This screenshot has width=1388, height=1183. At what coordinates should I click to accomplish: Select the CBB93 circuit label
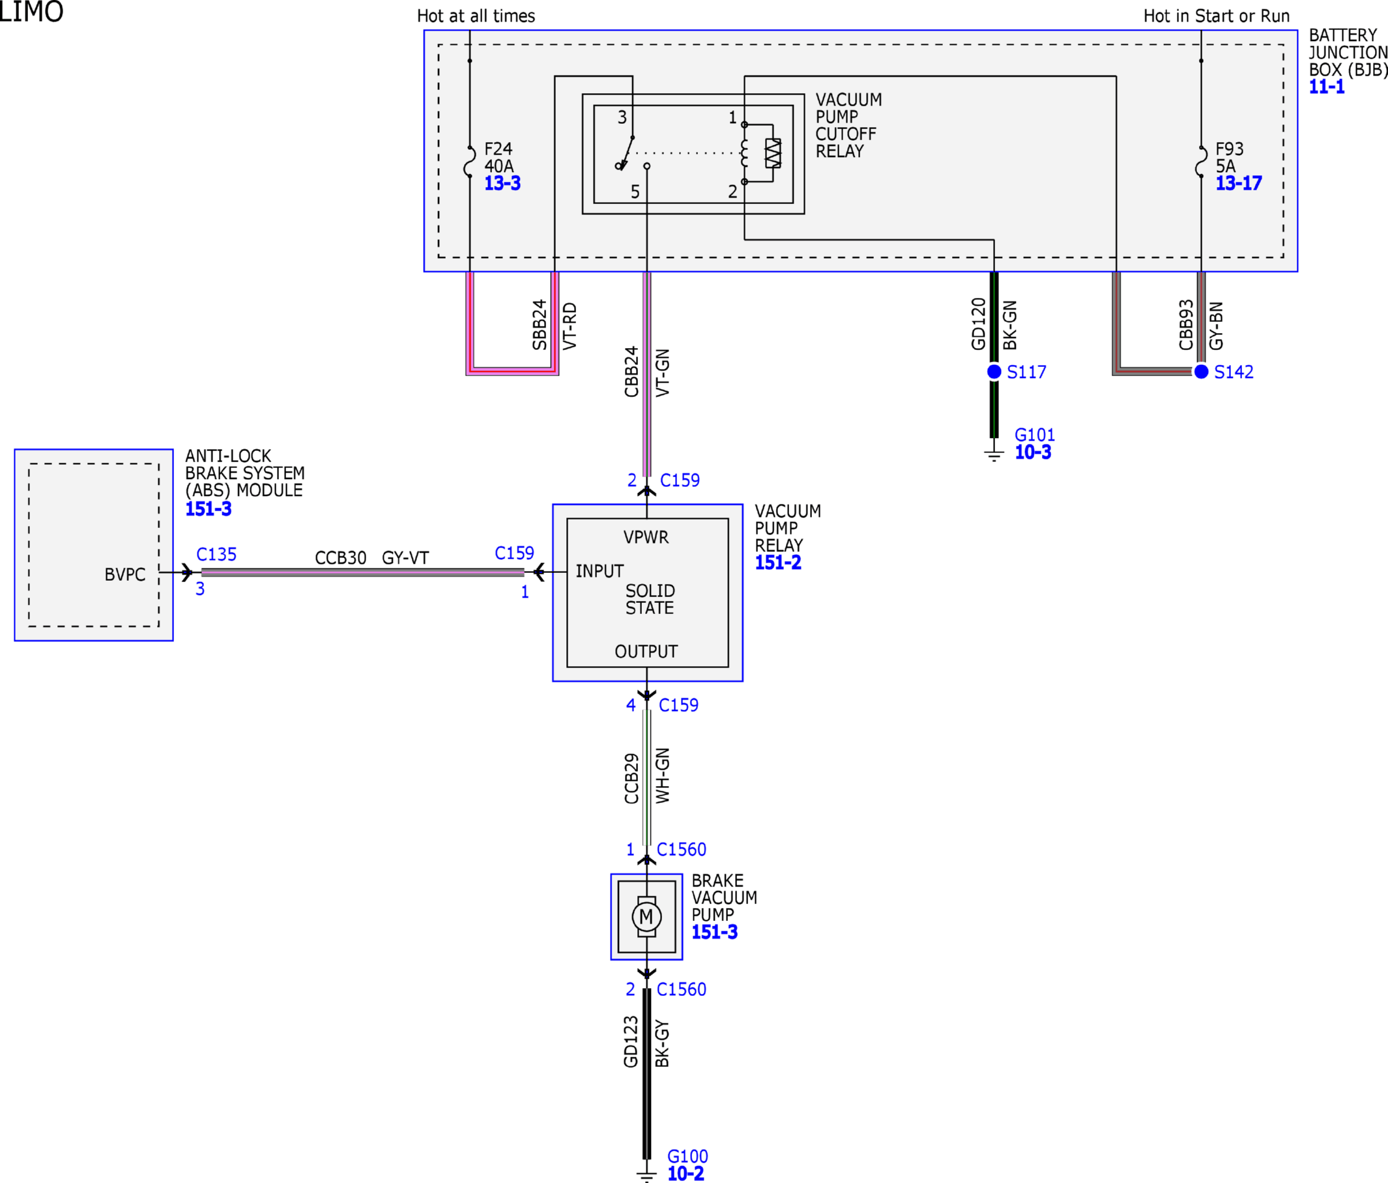1187,325
